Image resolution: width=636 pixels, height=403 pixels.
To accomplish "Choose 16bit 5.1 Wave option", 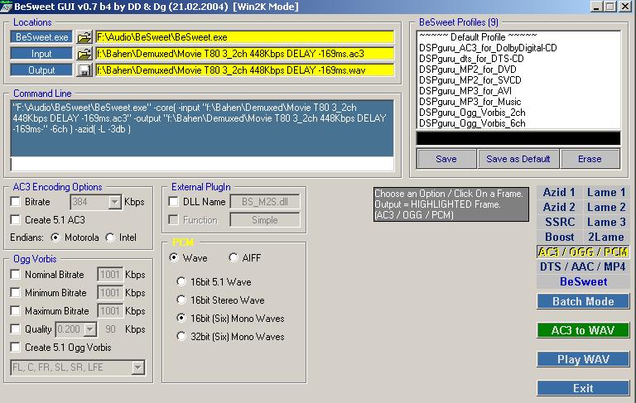I will tap(181, 282).
